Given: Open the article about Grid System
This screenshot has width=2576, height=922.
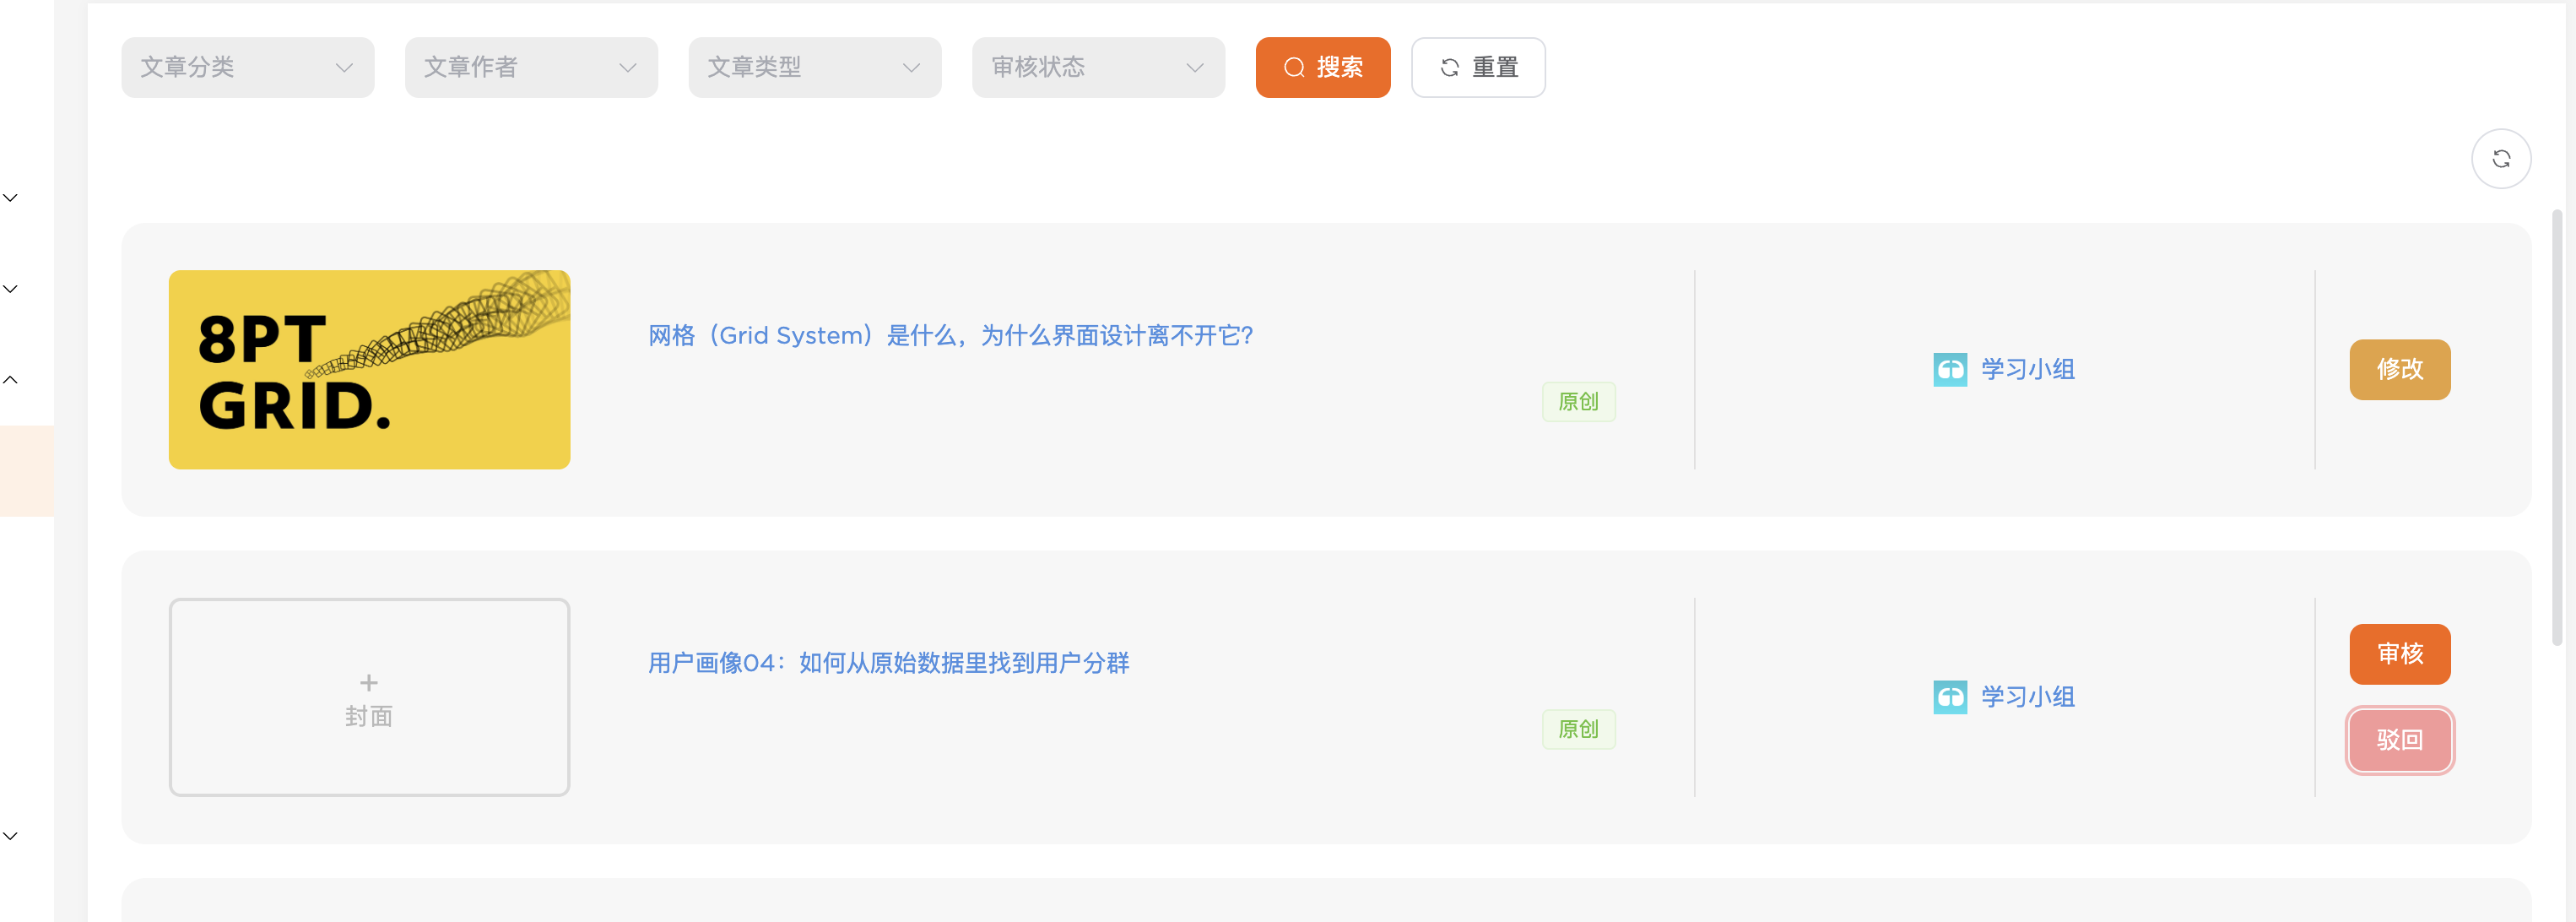Looking at the screenshot, I should [x=950, y=336].
